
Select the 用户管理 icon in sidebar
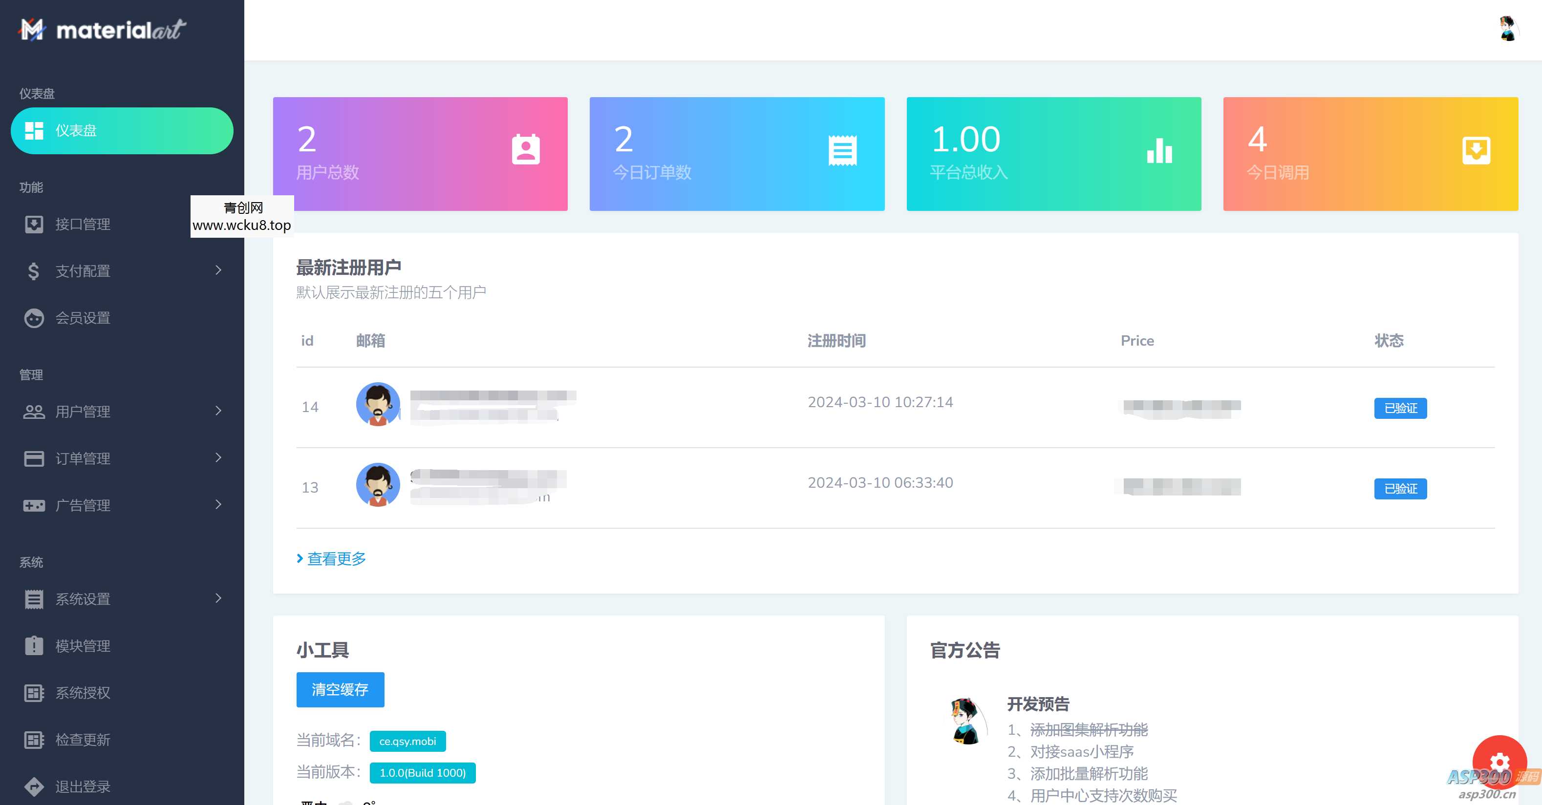tap(34, 412)
